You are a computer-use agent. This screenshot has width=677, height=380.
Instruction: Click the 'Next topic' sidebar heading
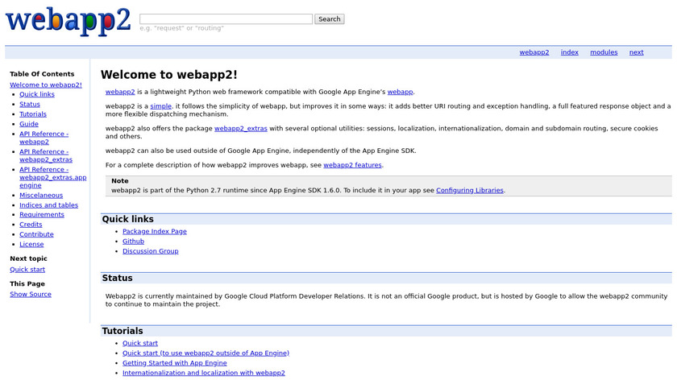pyautogui.click(x=28, y=258)
